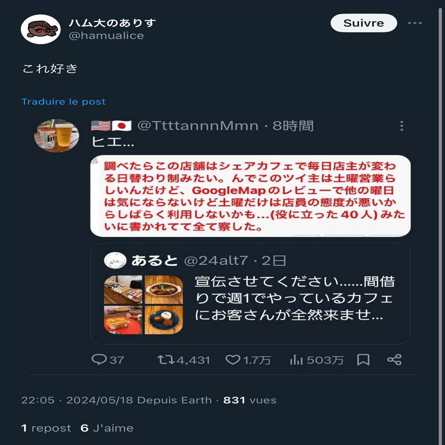
Task: View the 6 J'aime likes list
Action: (x=107, y=428)
